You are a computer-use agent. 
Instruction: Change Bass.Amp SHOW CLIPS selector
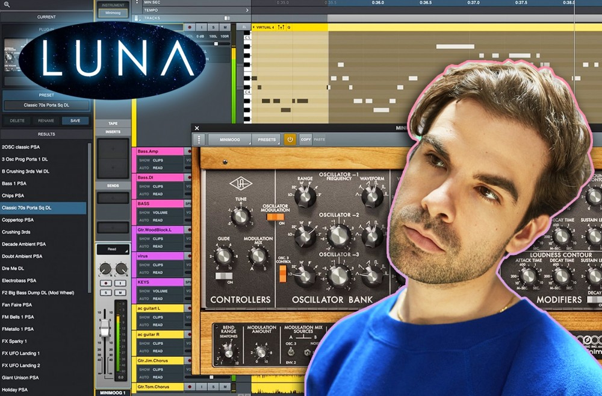(159, 160)
